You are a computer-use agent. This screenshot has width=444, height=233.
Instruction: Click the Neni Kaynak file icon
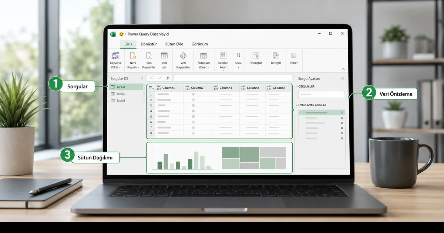(x=133, y=55)
